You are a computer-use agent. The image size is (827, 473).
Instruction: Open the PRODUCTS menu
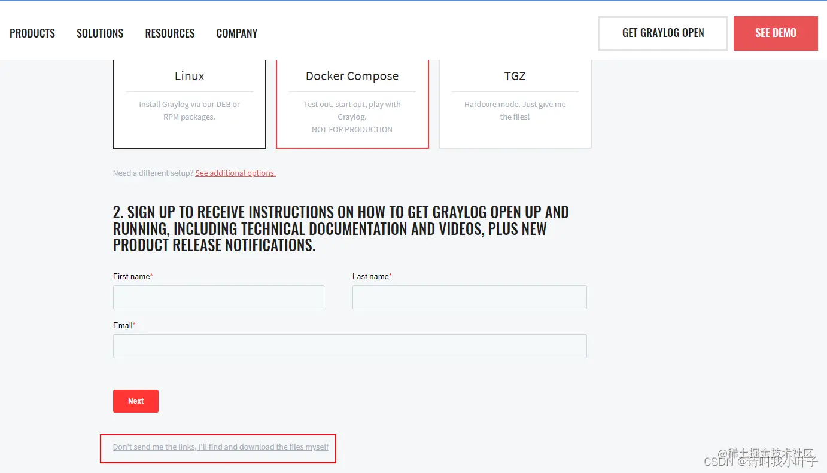[32, 33]
